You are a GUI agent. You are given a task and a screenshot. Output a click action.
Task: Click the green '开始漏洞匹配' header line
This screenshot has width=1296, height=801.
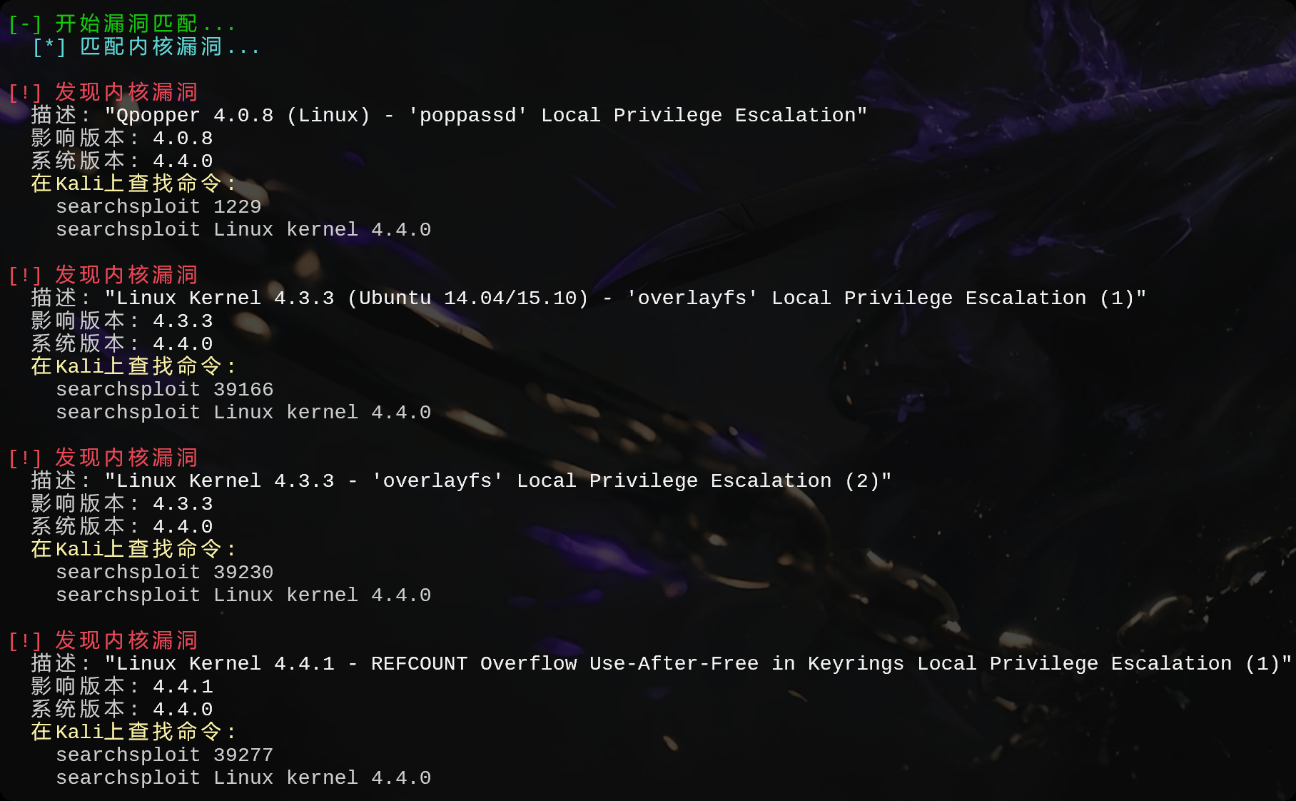121,24
